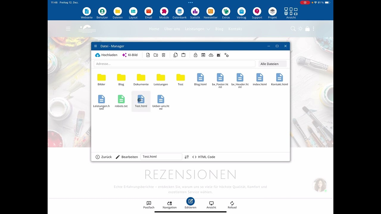
Task: Open the Vertrag icon
Action: (241, 13)
